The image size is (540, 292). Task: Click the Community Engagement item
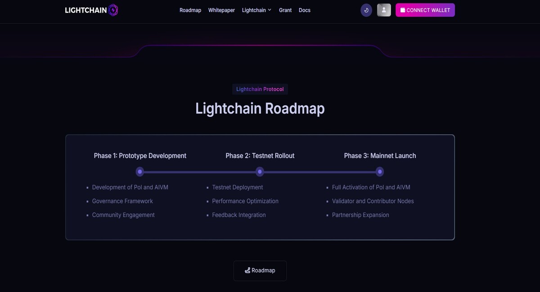(x=123, y=215)
